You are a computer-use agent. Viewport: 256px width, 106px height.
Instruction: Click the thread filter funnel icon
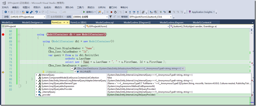[x=111, y=17]
